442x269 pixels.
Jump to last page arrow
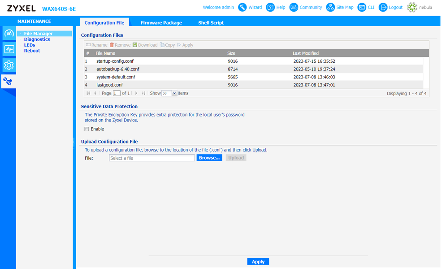pos(143,93)
